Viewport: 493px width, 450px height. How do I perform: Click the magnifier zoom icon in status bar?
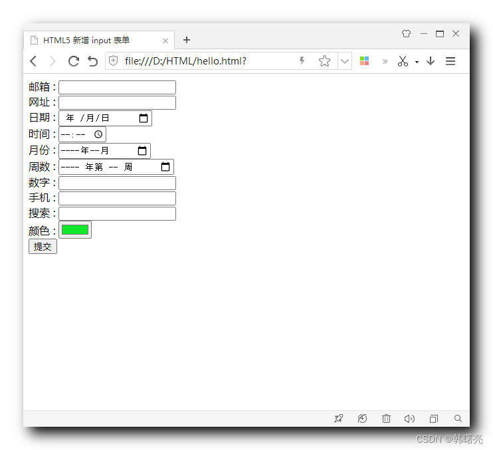pos(458,419)
